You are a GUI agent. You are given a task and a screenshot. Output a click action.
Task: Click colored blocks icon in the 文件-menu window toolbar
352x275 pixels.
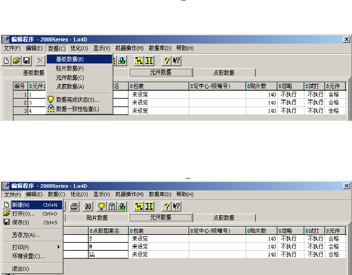(122, 206)
